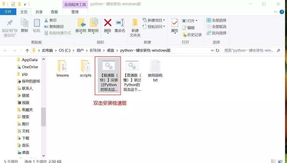Open the Easy access (轻松访问) dropdown

pyautogui.click(x=154, y=27)
